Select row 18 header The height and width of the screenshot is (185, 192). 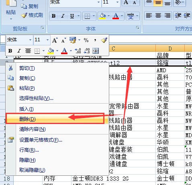7,178
